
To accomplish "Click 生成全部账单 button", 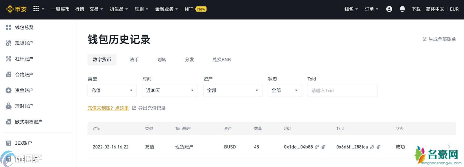I will (x=439, y=39).
